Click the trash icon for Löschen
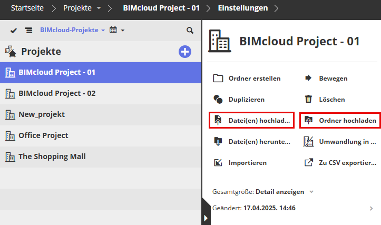The width and height of the screenshot is (381, 225). click(308, 99)
